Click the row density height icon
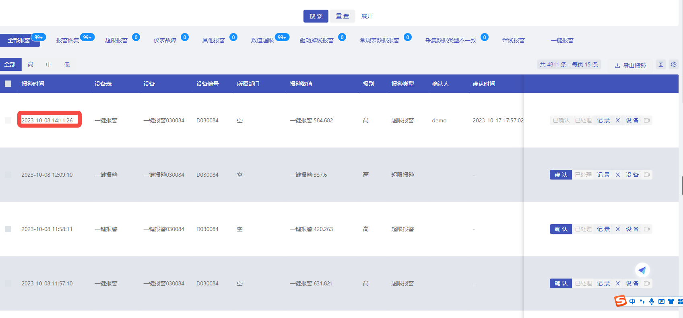 (x=660, y=64)
